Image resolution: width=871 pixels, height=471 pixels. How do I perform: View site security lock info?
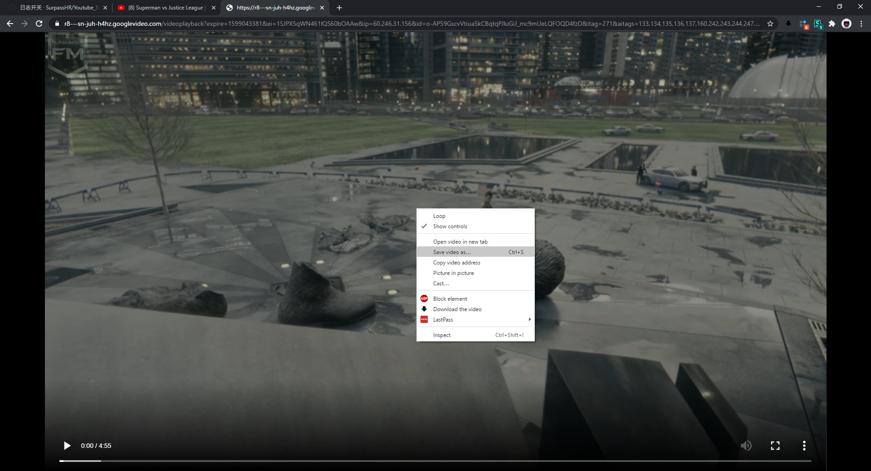(x=57, y=24)
